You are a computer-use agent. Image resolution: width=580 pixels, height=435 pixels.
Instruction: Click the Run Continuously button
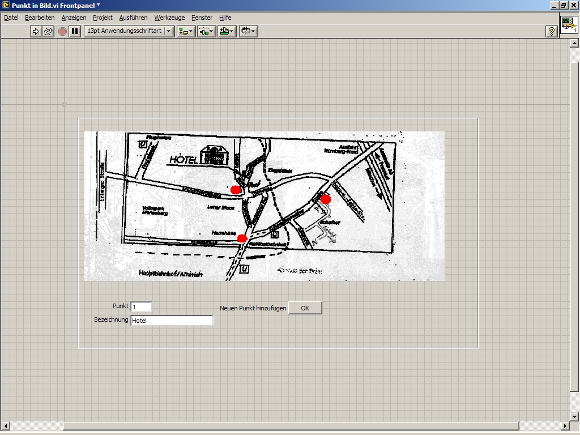(x=48, y=32)
